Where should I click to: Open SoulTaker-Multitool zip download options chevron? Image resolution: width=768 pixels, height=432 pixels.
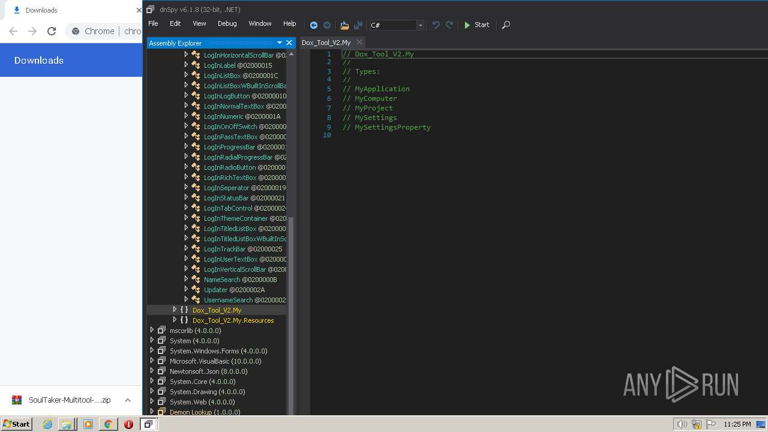click(x=128, y=400)
